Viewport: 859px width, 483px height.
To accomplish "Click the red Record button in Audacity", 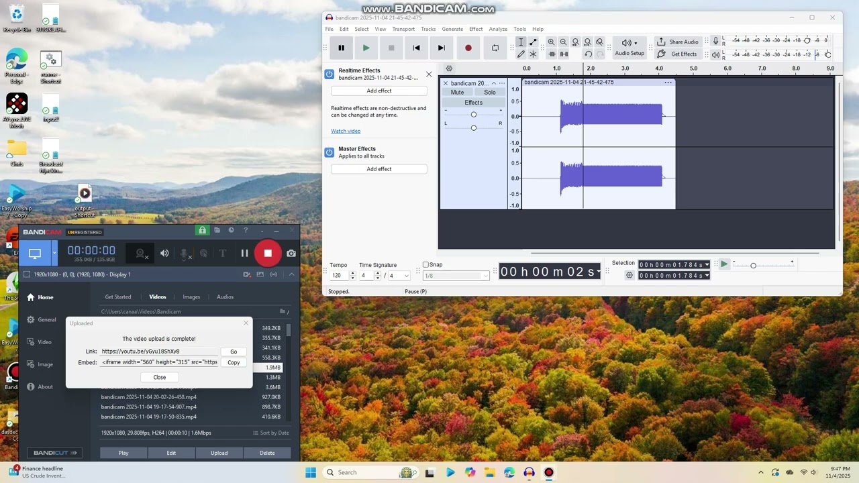I will point(468,48).
